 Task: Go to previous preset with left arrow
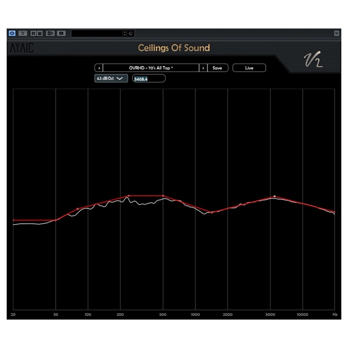(x=99, y=68)
